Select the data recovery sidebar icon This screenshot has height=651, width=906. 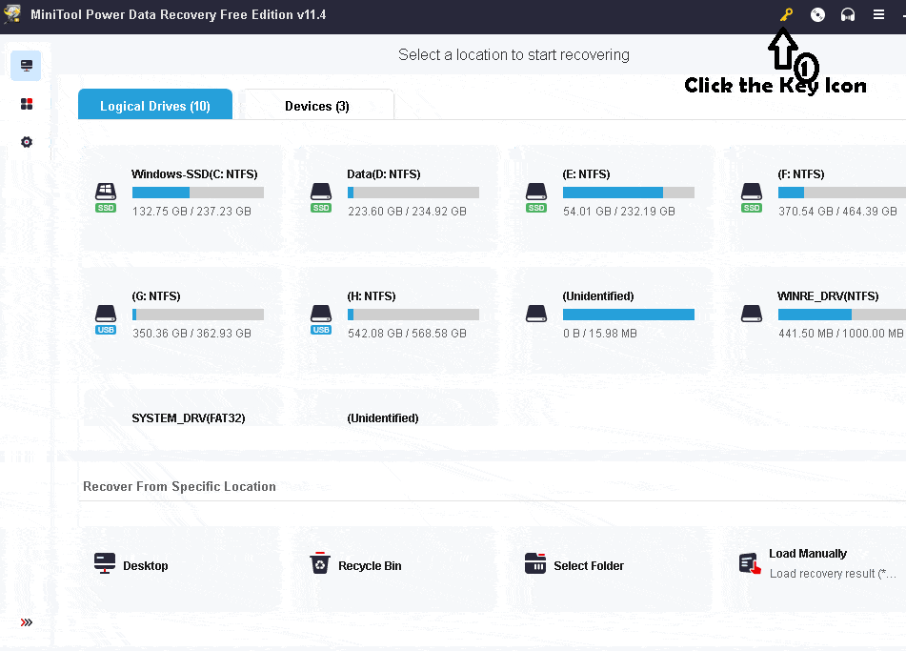(26, 65)
